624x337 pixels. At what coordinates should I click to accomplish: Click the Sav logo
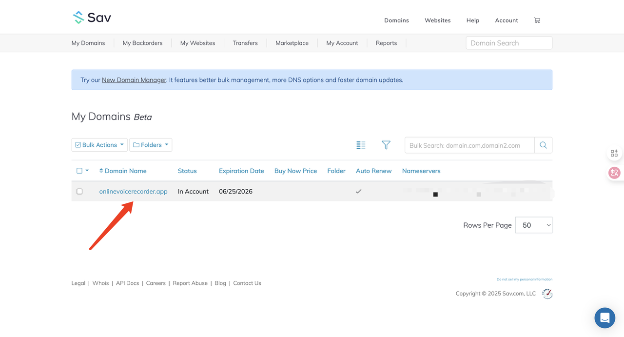coord(92,18)
